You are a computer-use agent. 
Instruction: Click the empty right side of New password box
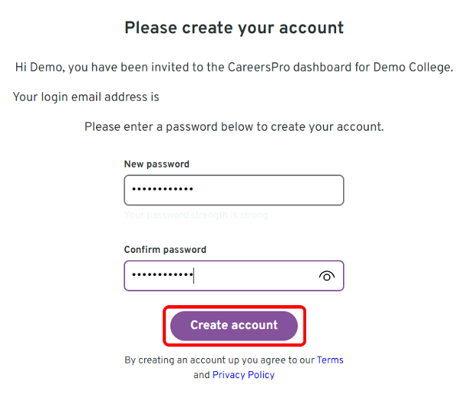272,190
